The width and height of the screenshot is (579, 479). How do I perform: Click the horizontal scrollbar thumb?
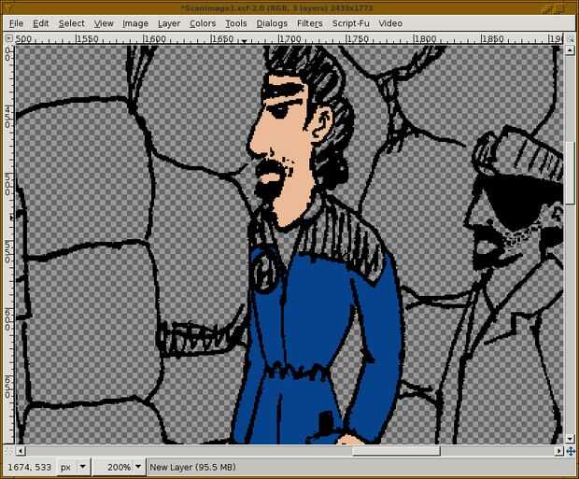pos(396,451)
